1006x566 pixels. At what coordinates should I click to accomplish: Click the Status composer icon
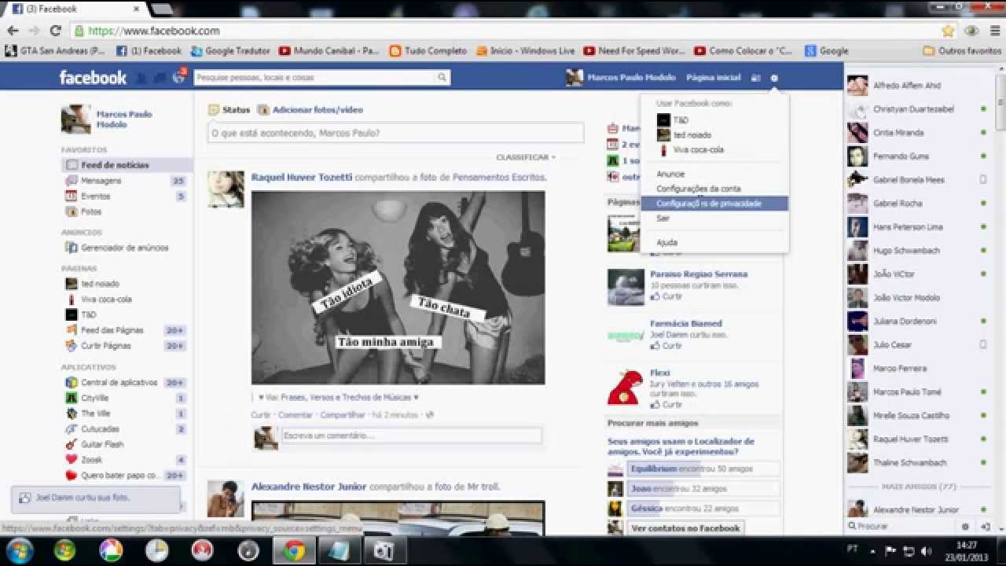coord(214,110)
